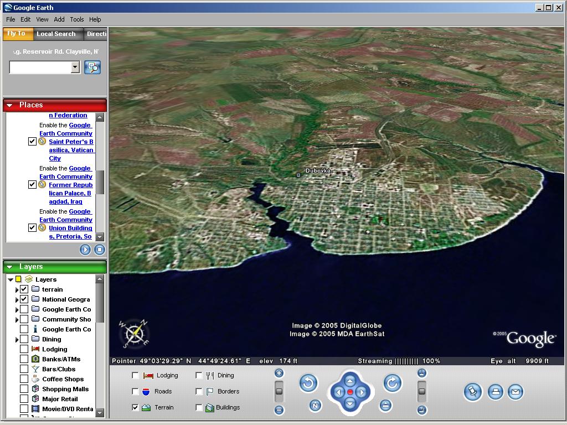This screenshot has height=425, width=567.
Task: Enable the Roads checkbox
Action: click(x=136, y=391)
